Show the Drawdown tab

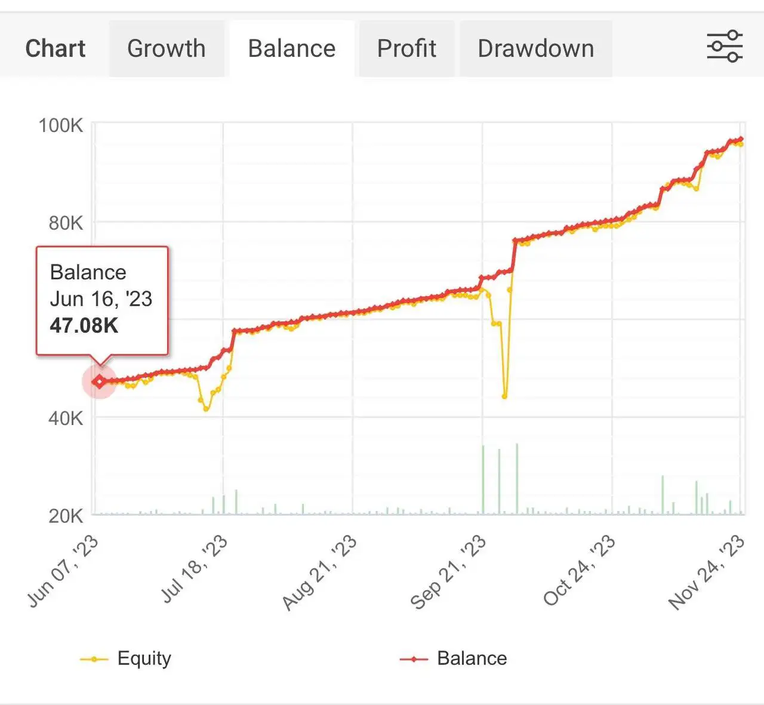pos(535,49)
